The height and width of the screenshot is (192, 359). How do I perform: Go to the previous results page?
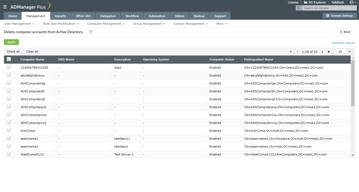(x=297, y=52)
